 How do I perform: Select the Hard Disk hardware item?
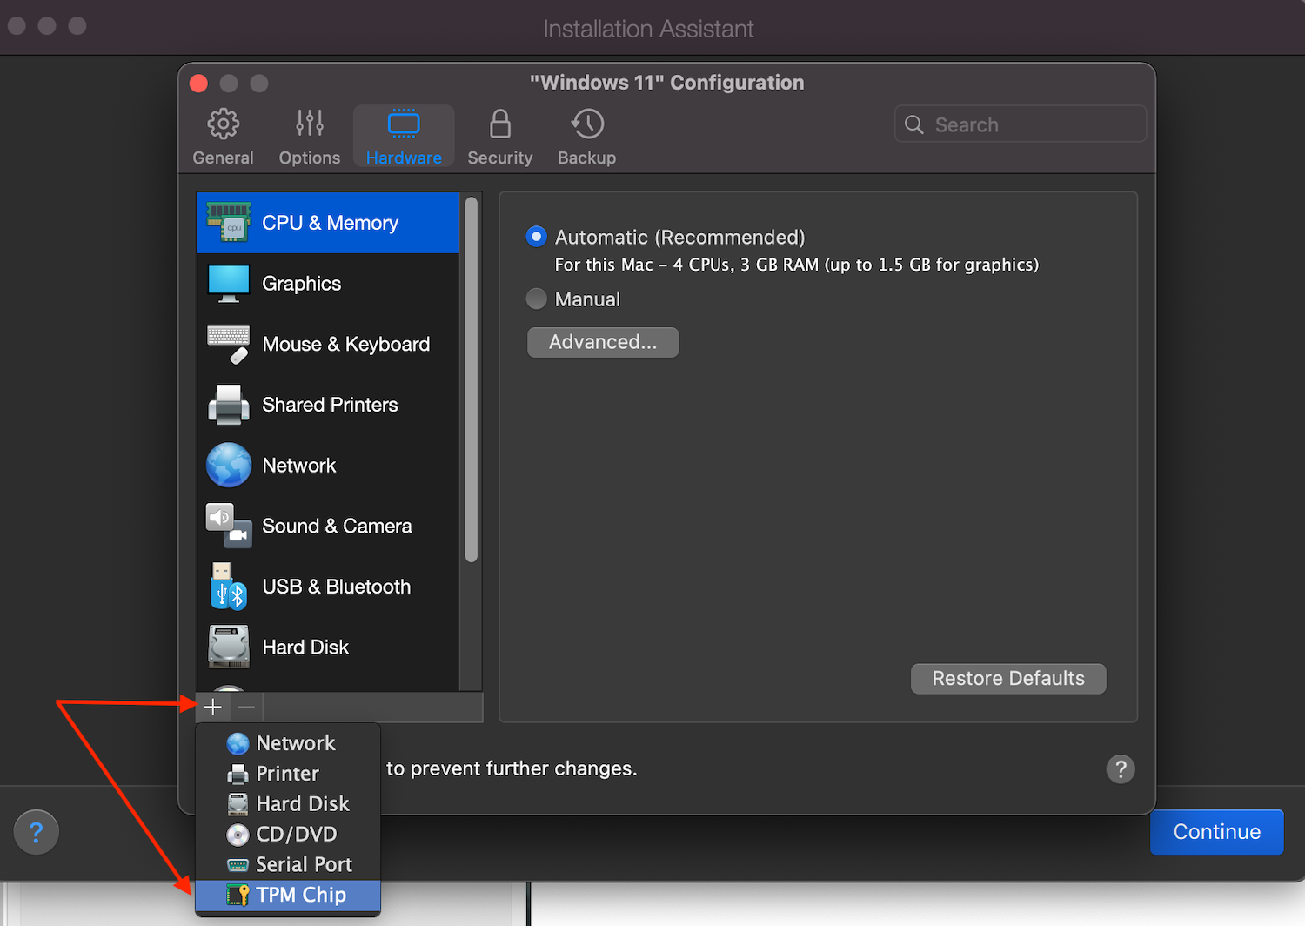click(305, 647)
